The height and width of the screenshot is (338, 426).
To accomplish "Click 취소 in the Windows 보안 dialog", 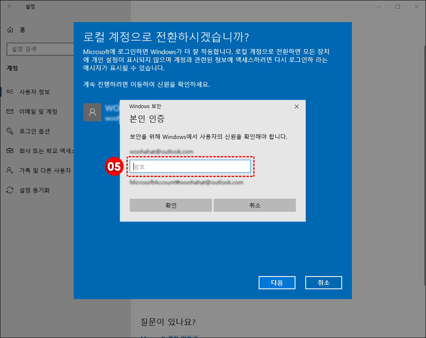I will (x=255, y=205).
